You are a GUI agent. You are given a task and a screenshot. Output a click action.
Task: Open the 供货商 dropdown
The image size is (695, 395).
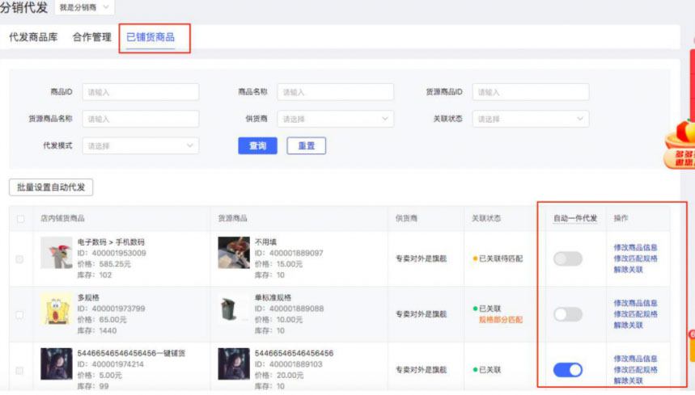tap(336, 119)
